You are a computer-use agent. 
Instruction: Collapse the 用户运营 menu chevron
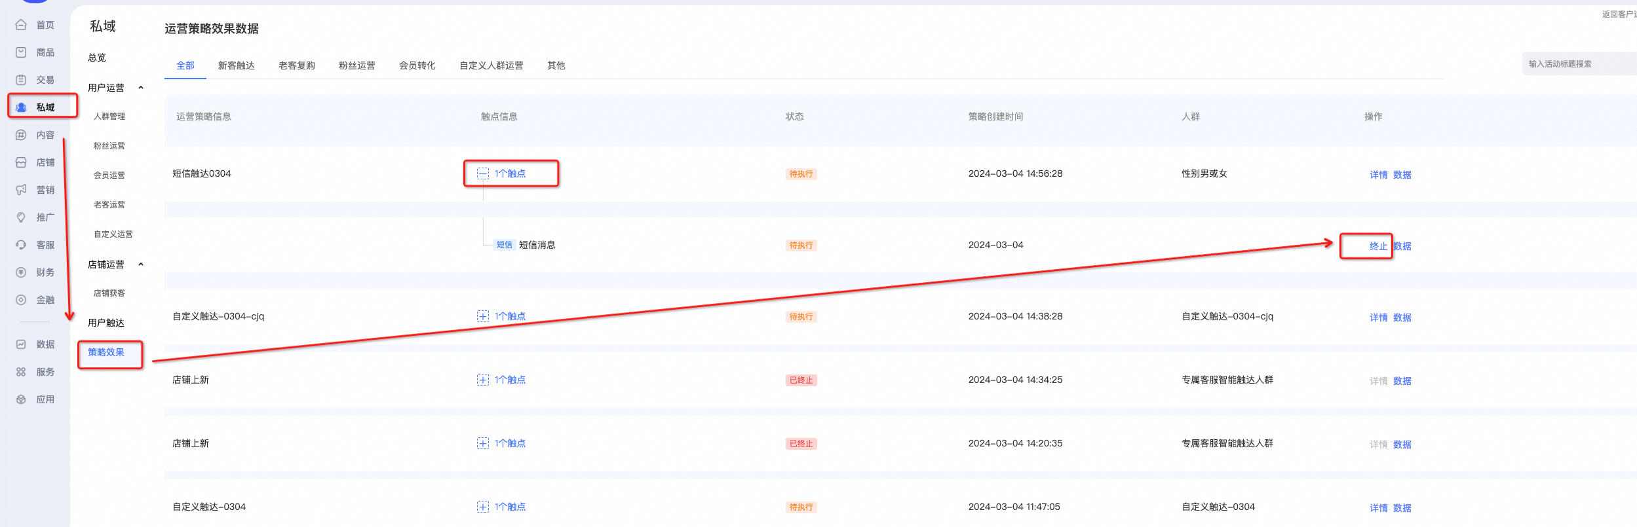click(x=141, y=88)
